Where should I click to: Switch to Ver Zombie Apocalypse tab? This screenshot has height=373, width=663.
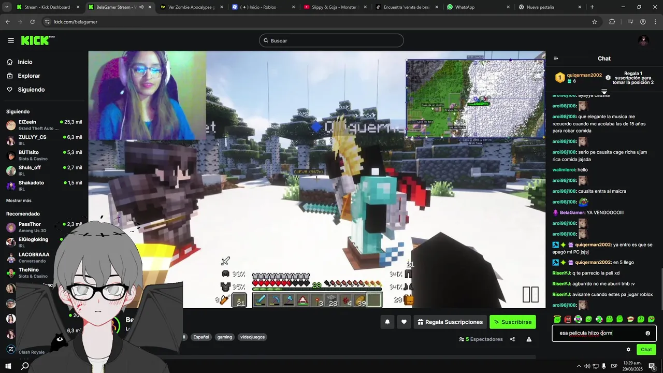(x=192, y=7)
